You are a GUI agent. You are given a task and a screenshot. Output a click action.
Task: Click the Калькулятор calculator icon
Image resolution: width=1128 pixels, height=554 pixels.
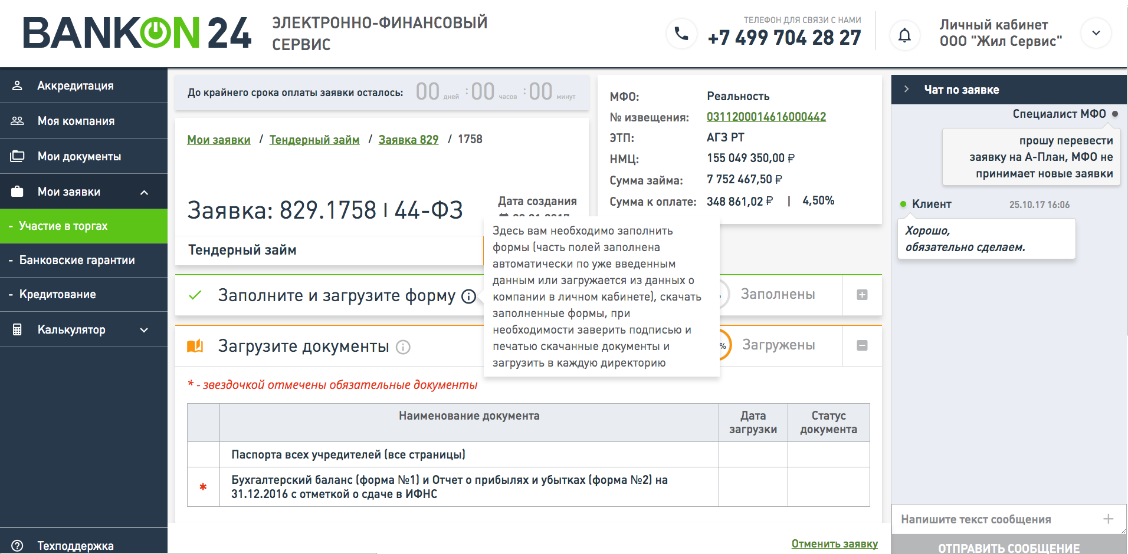click(17, 329)
